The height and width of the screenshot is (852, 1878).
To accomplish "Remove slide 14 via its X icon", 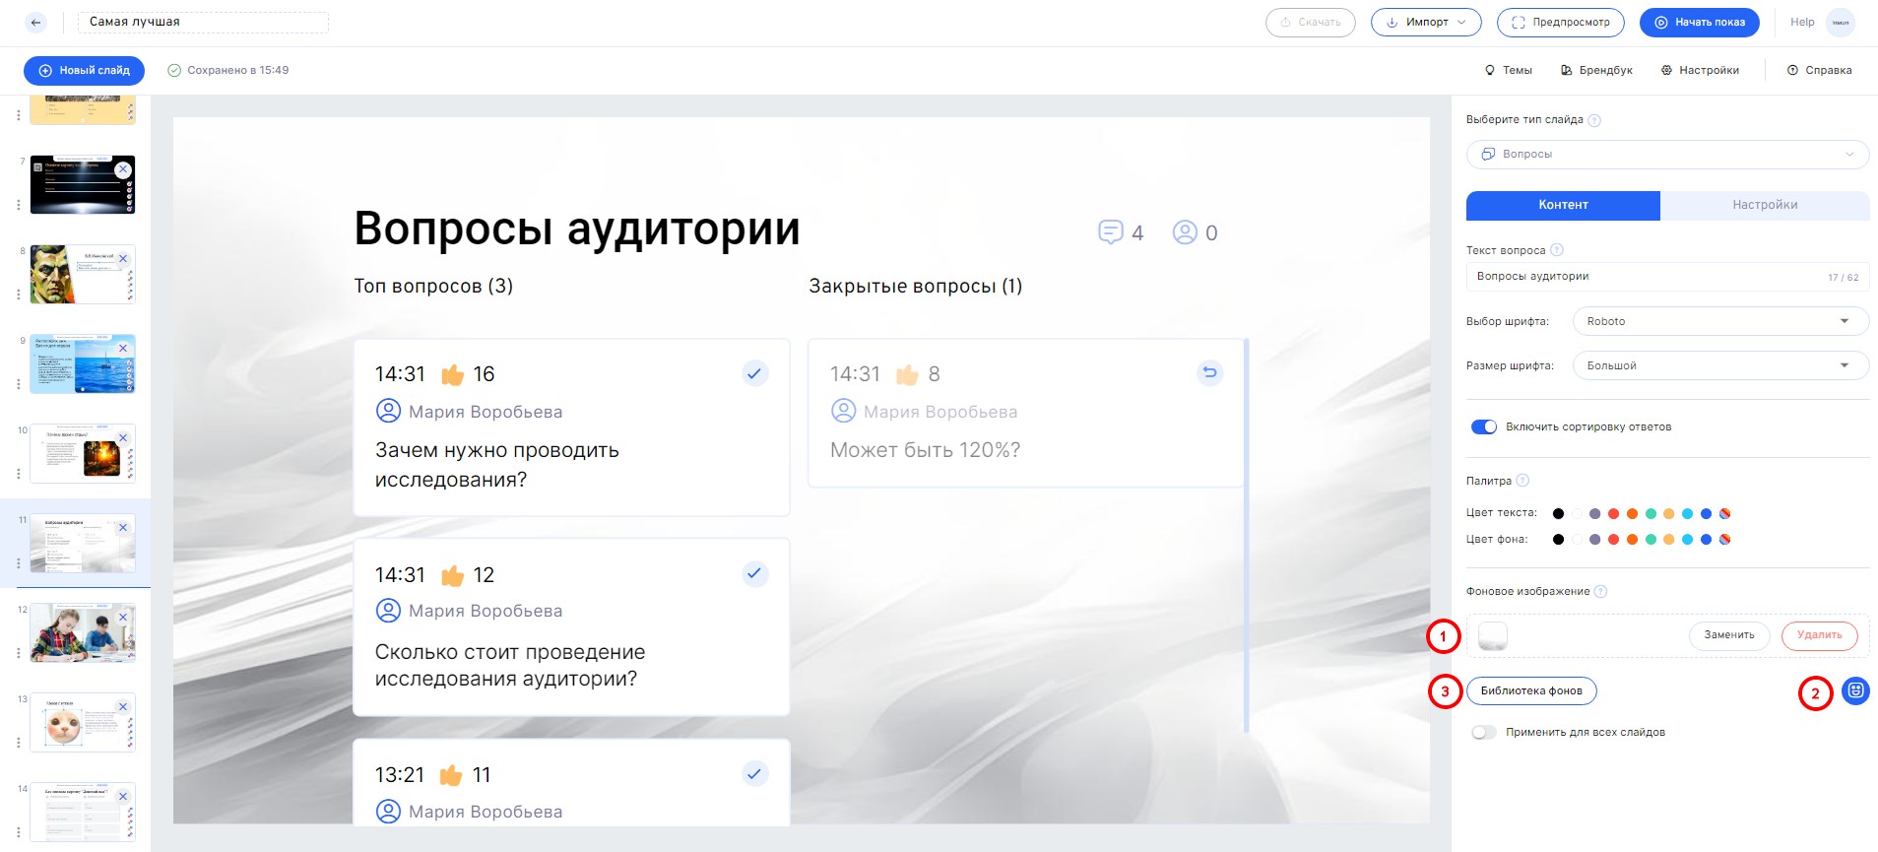I will (123, 797).
